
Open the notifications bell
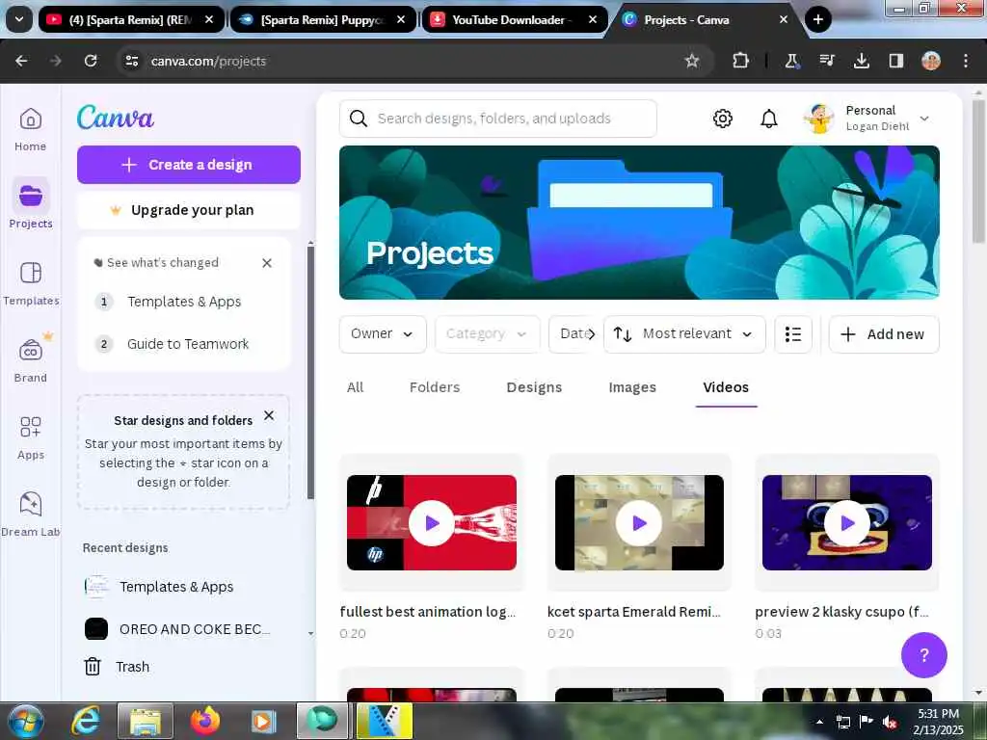[x=768, y=119]
